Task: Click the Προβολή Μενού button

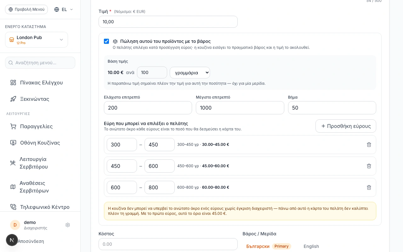Action: pos(26,9)
